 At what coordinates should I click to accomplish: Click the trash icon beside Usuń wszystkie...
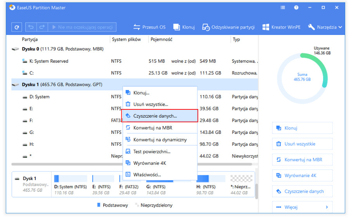click(128, 104)
